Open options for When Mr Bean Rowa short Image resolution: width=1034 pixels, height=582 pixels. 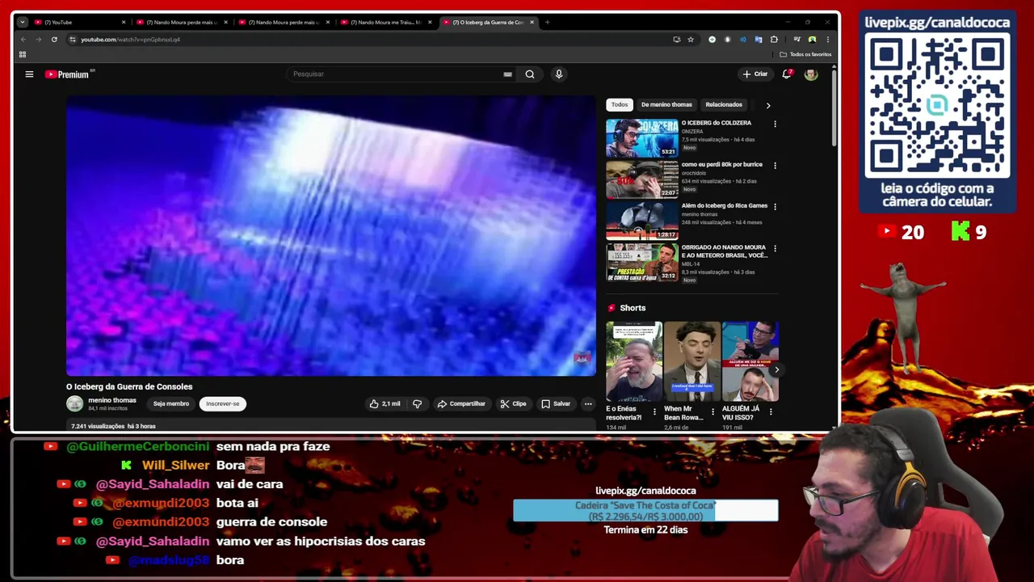(x=712, y=411)
